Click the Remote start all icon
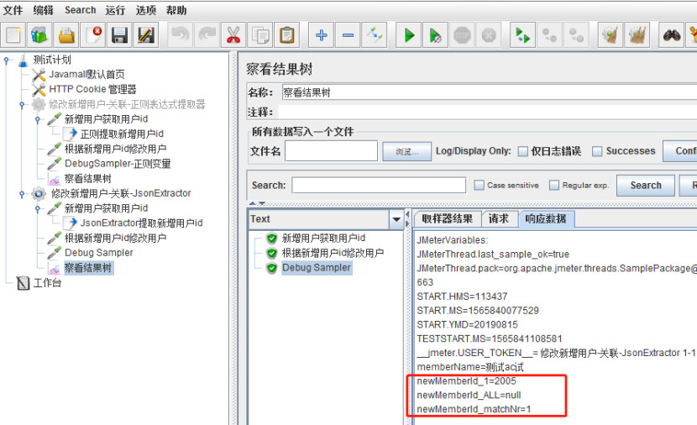The image size is (697, 425). tap(522, 34)
